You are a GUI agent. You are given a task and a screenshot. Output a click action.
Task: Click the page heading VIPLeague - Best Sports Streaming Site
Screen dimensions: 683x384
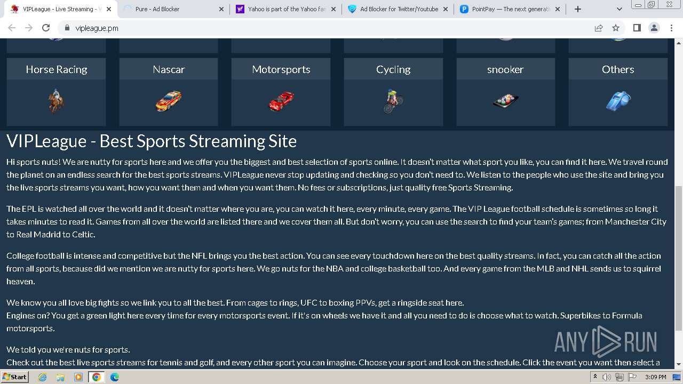coord(152,141)
